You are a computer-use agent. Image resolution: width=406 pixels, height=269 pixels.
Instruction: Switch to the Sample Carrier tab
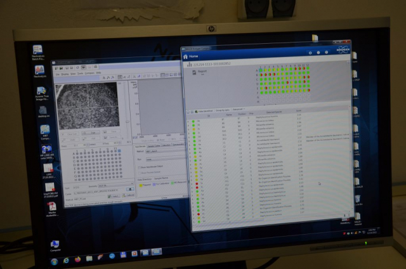point(154,146)
